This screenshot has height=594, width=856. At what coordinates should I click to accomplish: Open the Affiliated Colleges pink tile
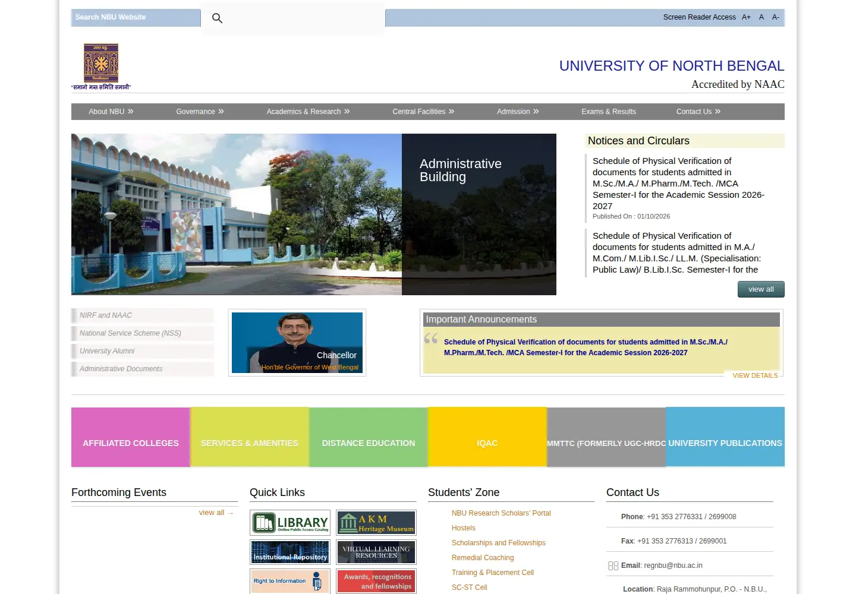pyautogui.click(x=131, y=437)
